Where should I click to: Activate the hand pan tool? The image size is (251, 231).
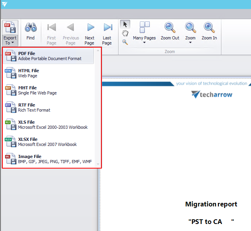pyautogui.click(x=125, y=34)
